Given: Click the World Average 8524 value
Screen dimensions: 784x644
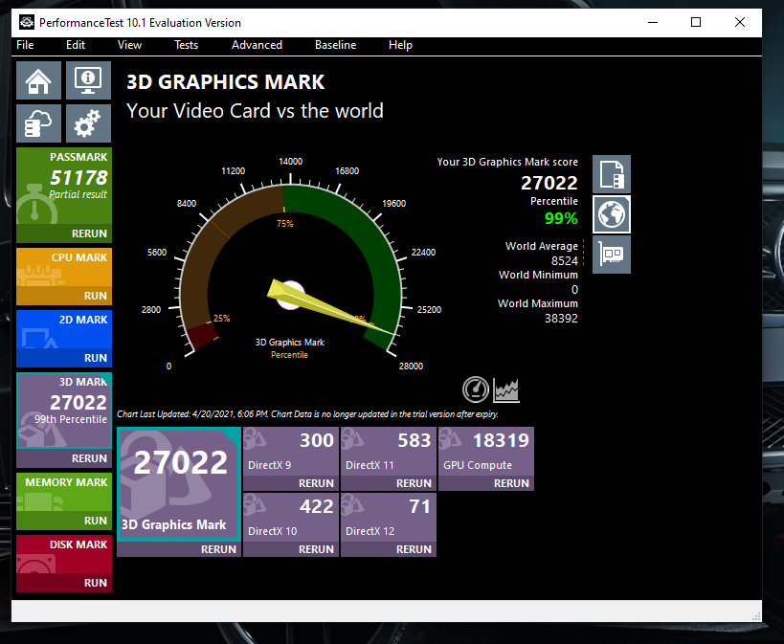Looking at the screenshot, I should tap(565, 261).
